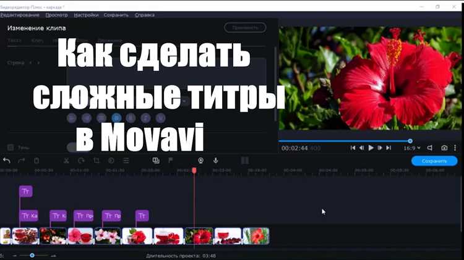Open the Редактирование menu

[x=20, y=15]
